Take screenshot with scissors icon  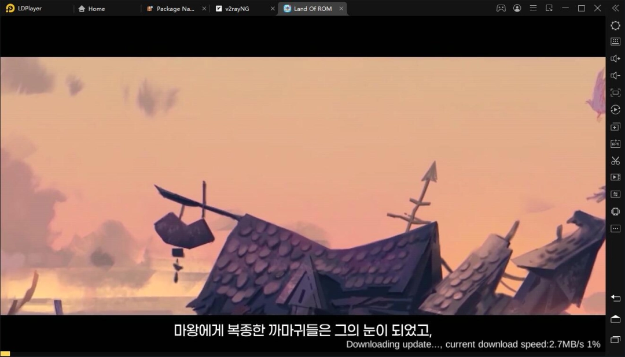tap(615, 161)
